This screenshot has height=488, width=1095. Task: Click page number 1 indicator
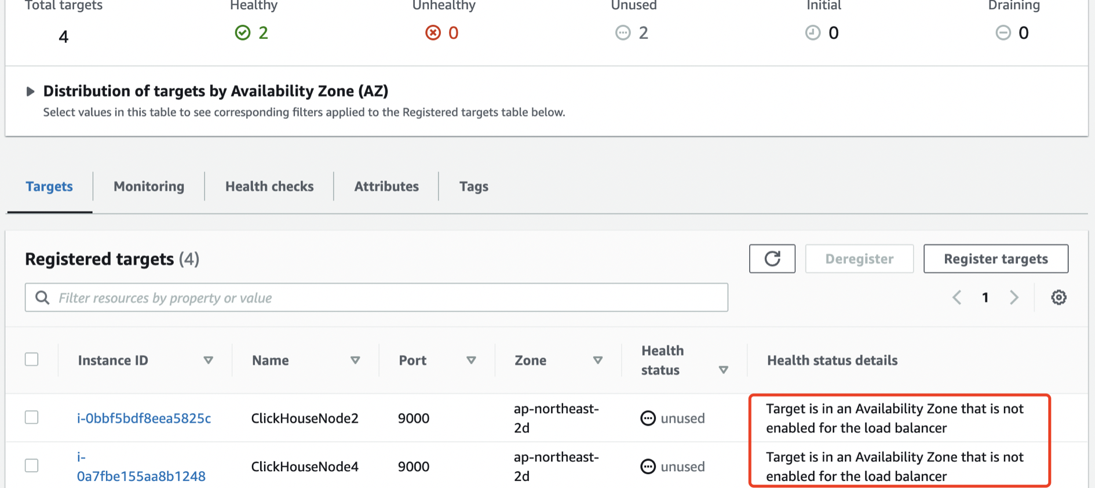coord(985,297)
